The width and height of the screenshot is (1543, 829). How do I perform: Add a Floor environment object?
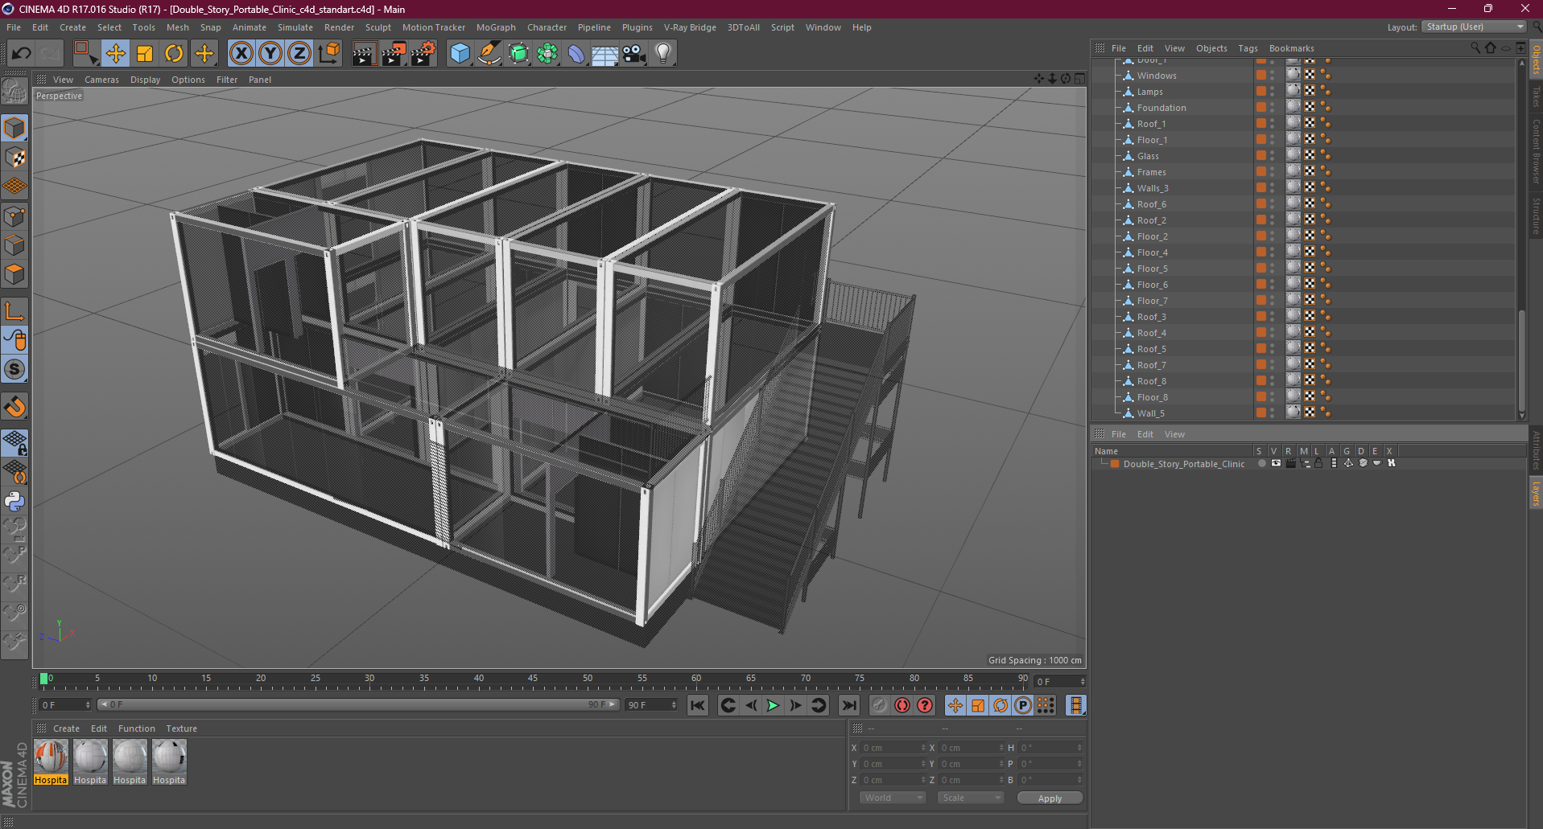604,54
